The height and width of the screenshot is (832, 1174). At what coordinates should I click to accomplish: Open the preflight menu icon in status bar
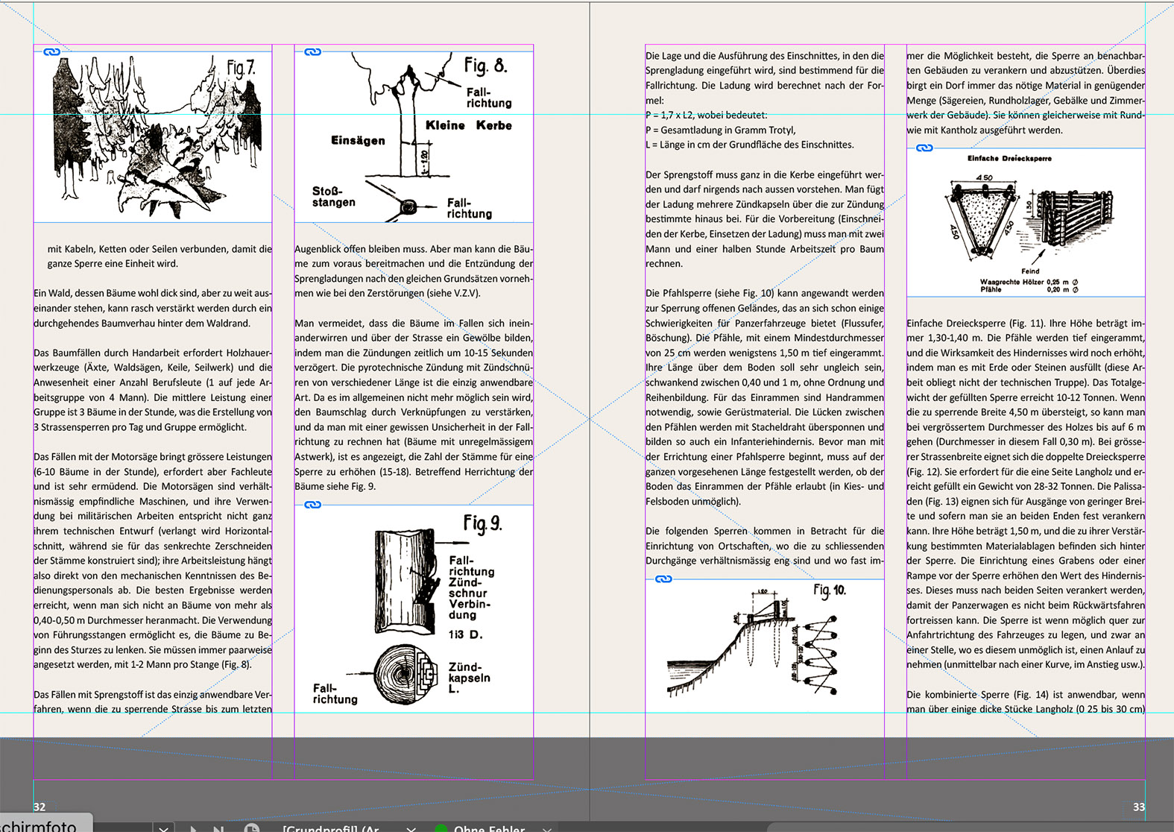(252, 828)
